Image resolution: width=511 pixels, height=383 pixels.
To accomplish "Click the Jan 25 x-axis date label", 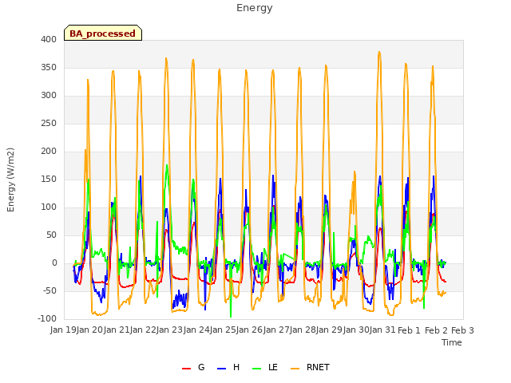I will [x=223, y=330].
